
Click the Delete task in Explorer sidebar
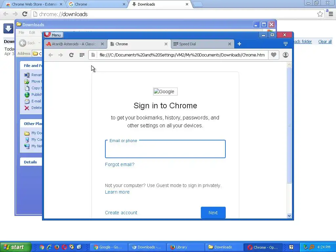point(33,108)
